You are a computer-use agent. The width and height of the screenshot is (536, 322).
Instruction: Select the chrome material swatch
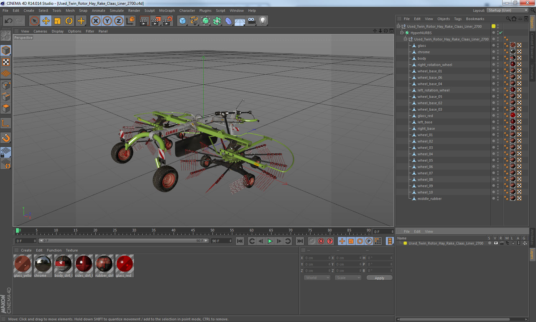click(43, 266)
